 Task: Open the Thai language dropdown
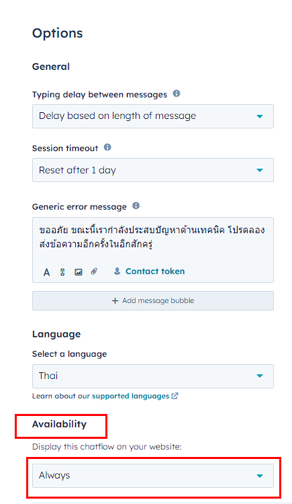tap(153, 376)
